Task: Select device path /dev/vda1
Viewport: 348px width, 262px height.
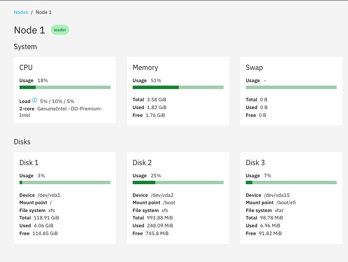Action: click(49, 195)
